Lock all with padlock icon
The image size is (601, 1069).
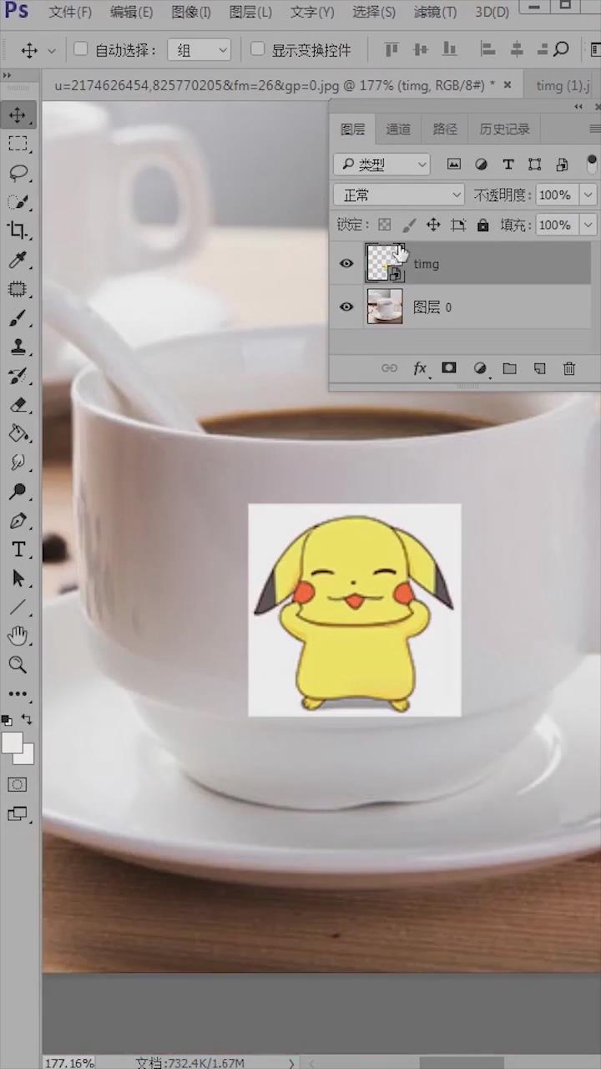pos(482,225)
